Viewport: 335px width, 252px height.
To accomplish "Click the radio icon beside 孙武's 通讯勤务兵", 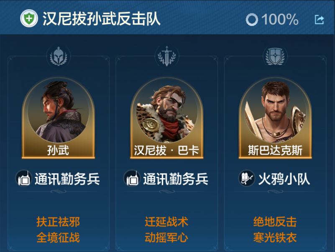I will [24, 178].
